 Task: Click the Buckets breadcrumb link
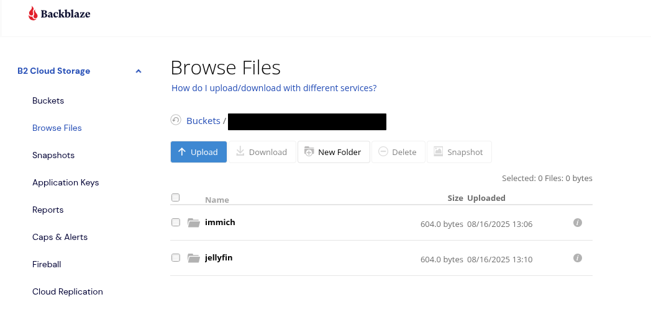[x=203, y=121]
